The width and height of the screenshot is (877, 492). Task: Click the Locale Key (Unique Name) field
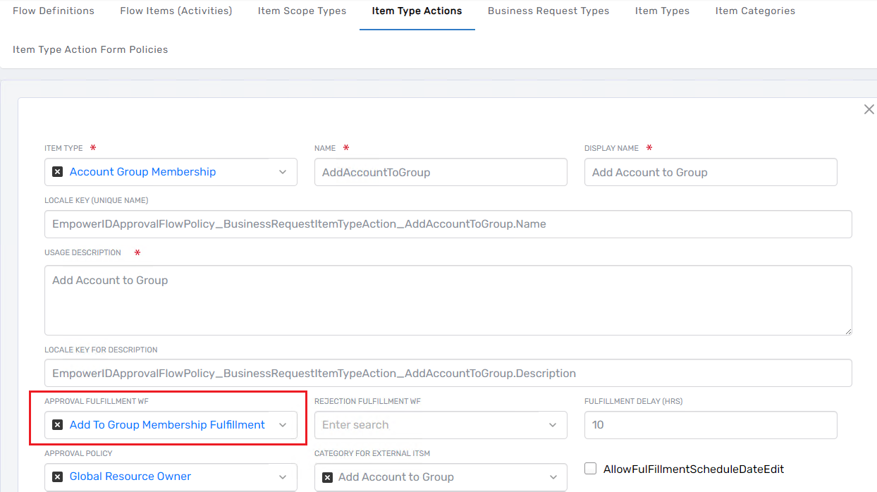click(x=448, y=224)
